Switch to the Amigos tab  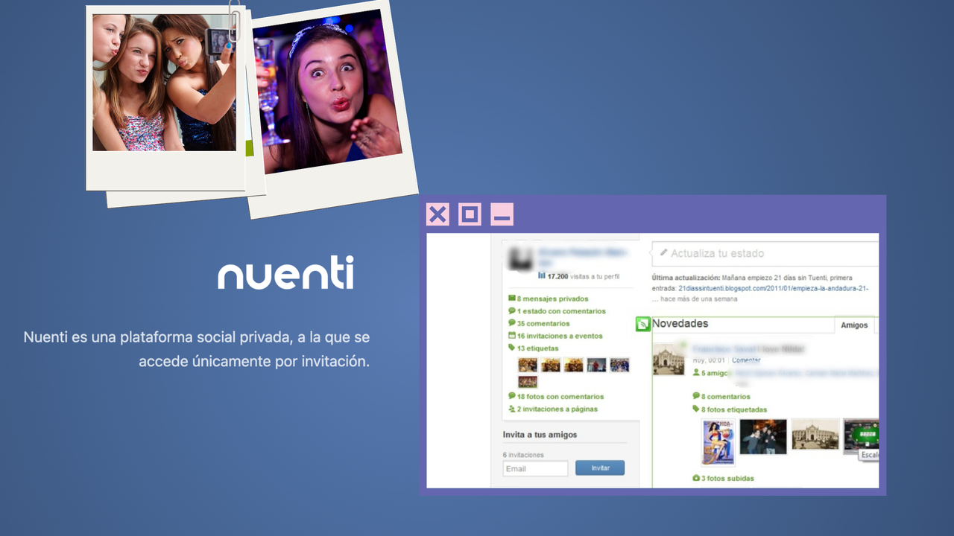click(x=854, y=325)
